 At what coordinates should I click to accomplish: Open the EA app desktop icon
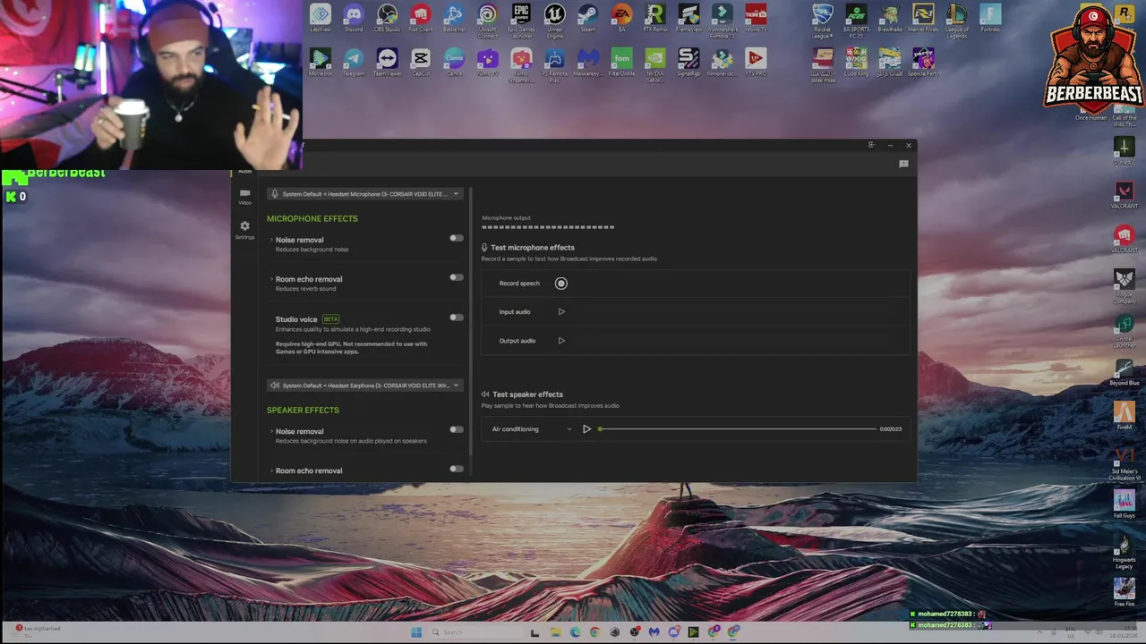(621, 18)
